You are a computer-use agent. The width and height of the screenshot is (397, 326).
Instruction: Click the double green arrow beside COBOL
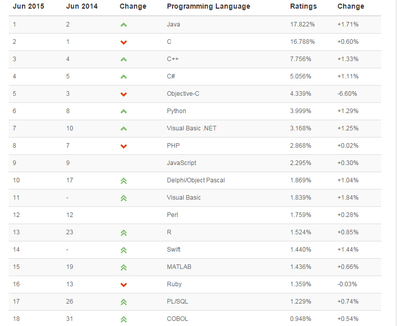tap(123, 319)
